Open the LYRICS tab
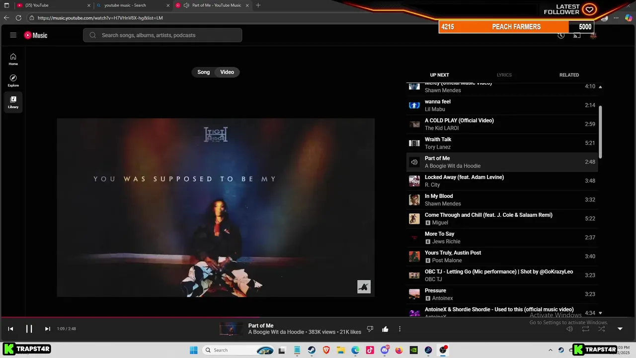This screenshot has height=358, width=636. [504, 75]
